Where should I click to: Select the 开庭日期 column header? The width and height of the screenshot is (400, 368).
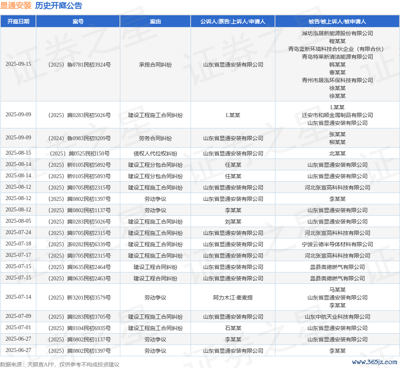coord(18,22)
